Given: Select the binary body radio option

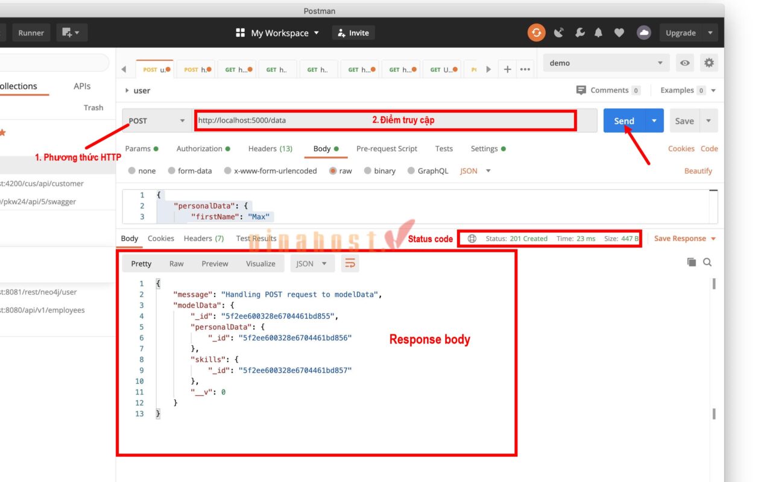Looking at the screenshot, I should click(x=368, y=171).
